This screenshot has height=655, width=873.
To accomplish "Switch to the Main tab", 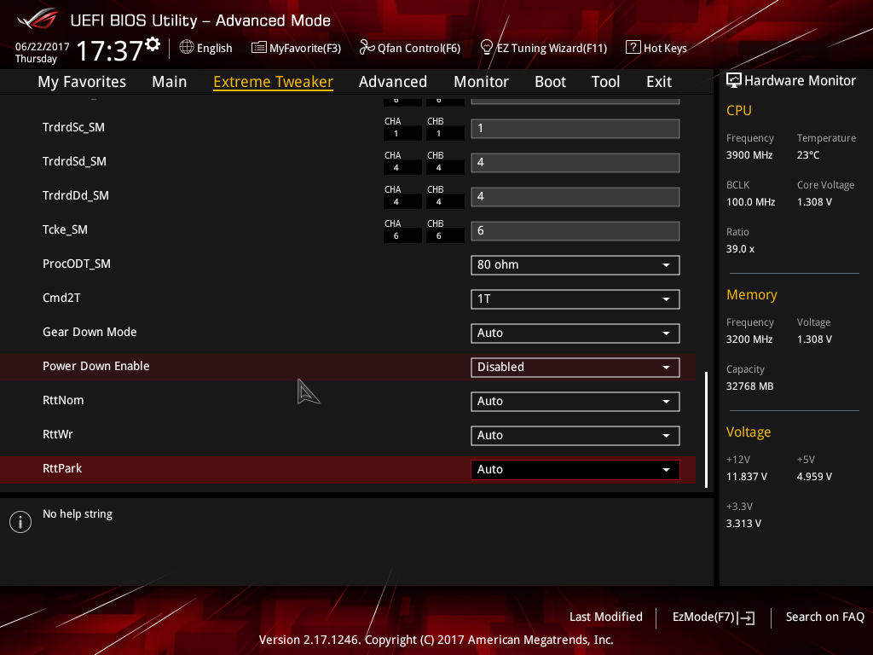I will pos(170,82).
